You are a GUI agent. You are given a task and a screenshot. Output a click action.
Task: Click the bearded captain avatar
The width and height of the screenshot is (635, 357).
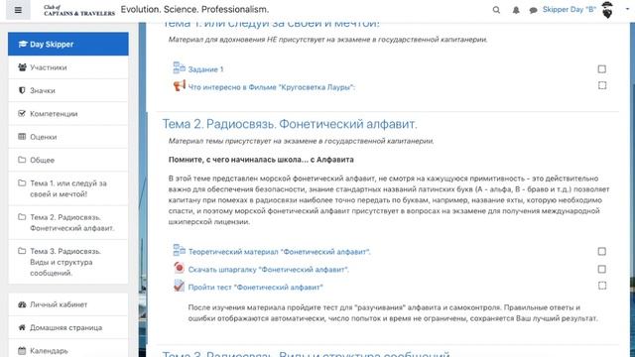coord(607,10)
